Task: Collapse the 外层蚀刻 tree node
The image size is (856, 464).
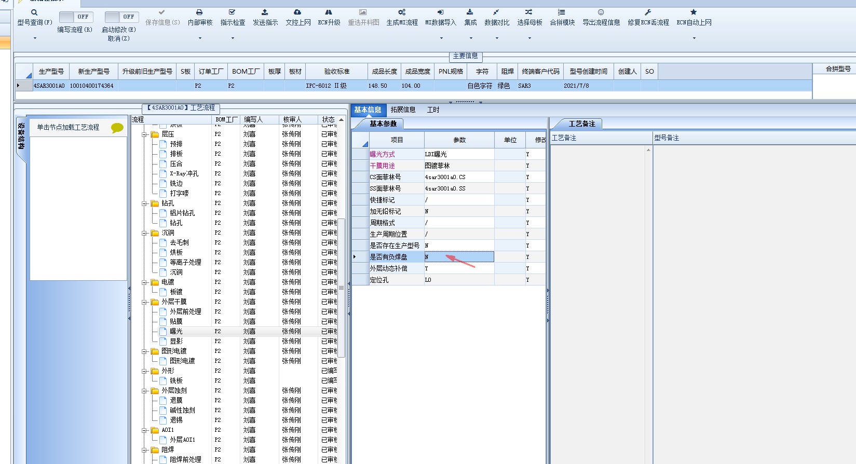Action: [x=145, y=391]
